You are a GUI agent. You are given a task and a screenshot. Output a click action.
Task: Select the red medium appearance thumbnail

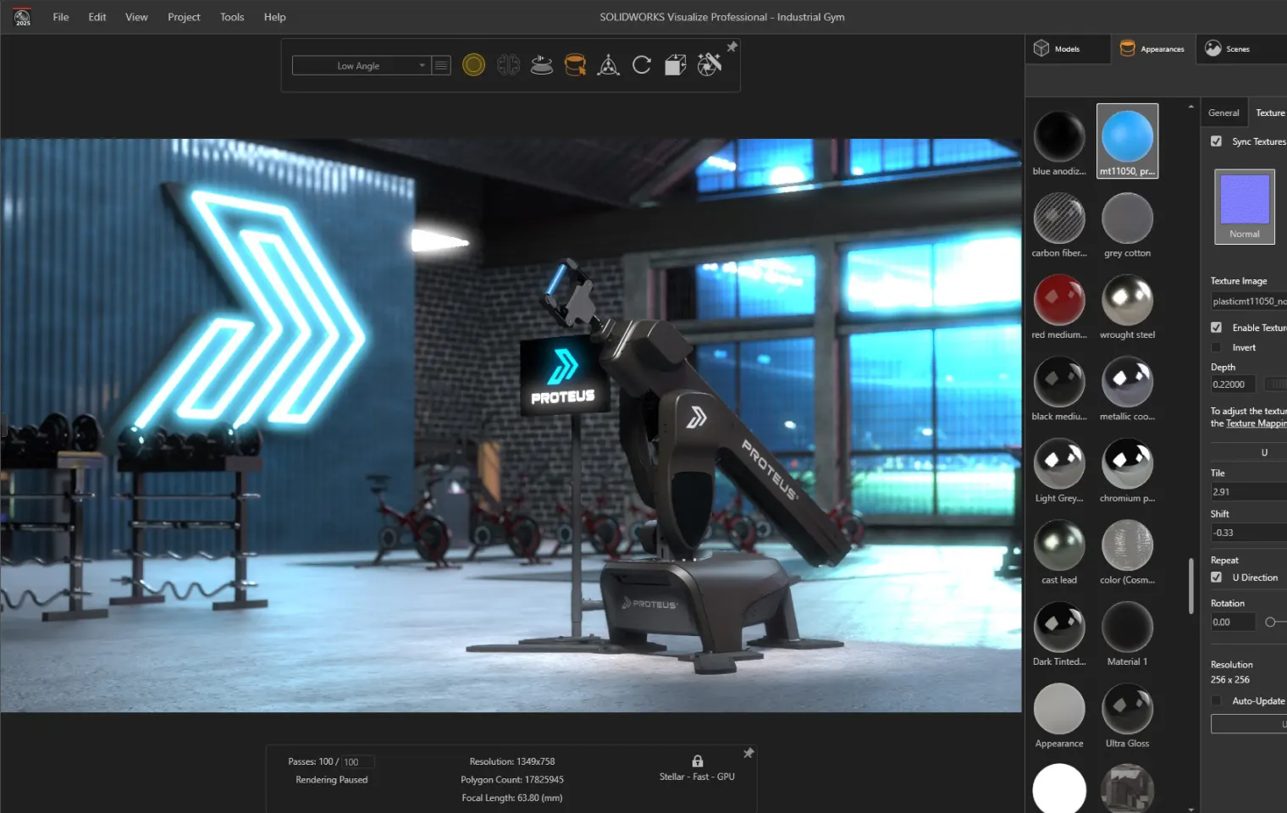tap(1059, 300)
